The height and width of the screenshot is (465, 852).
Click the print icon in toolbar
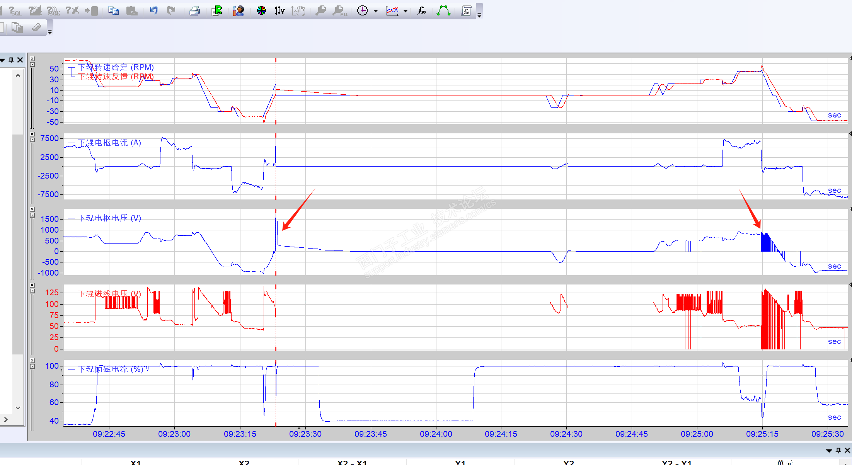click(x=195, y=11)
